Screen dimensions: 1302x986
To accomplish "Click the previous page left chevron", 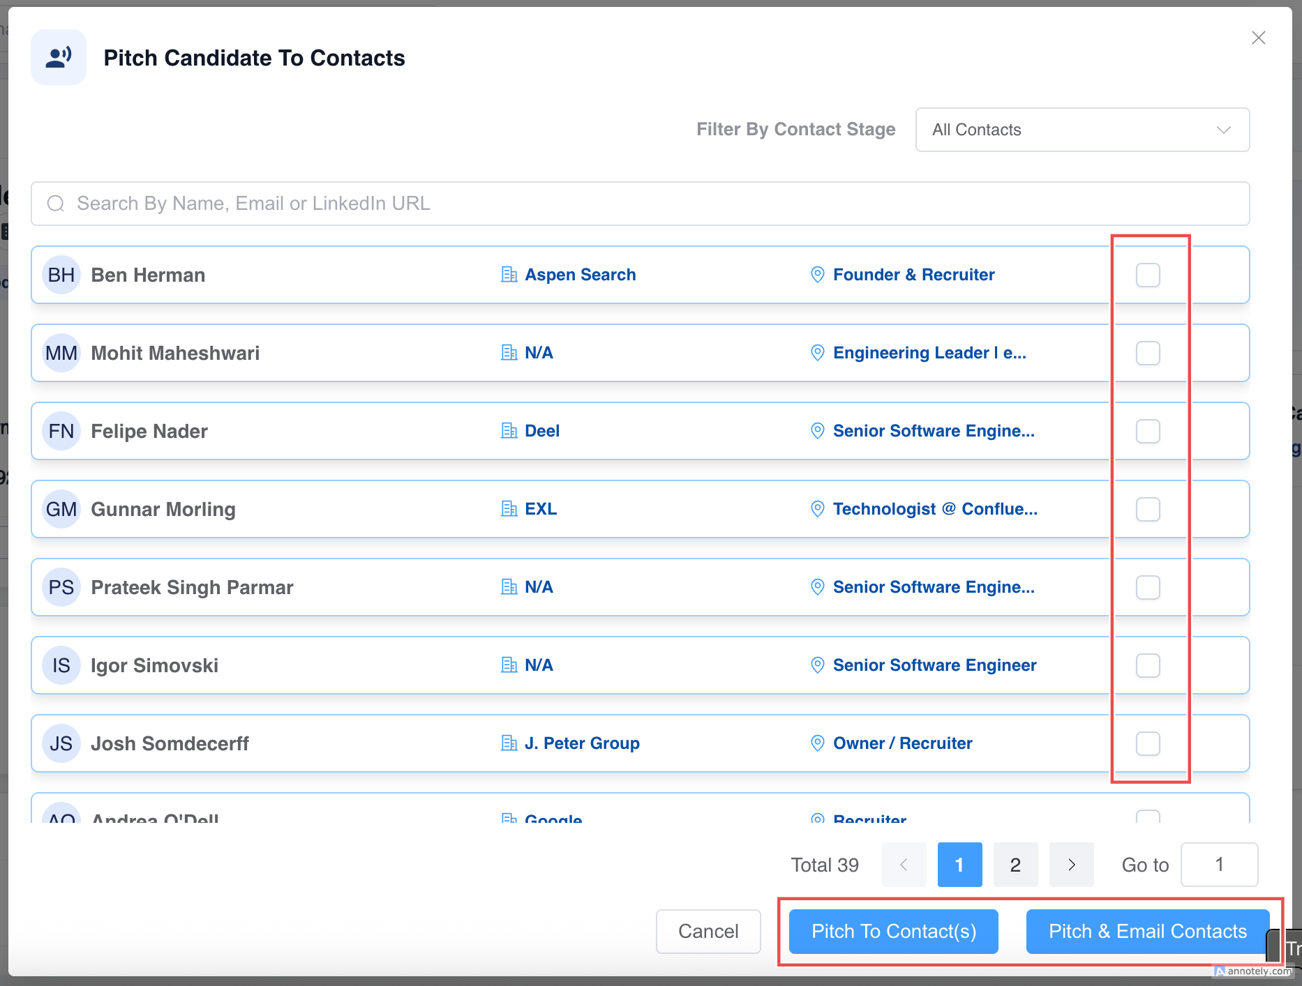I will tap(904, 865).
